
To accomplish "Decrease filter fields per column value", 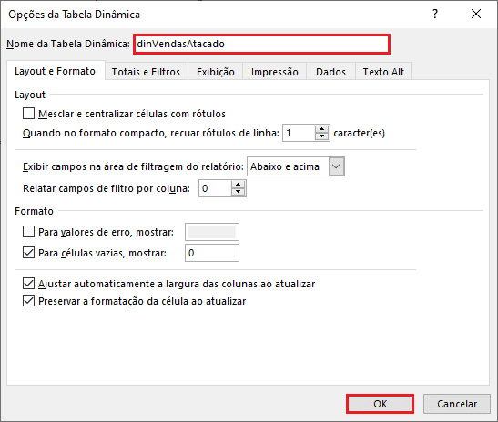I will pyautogui.click(x=238, y=192).
